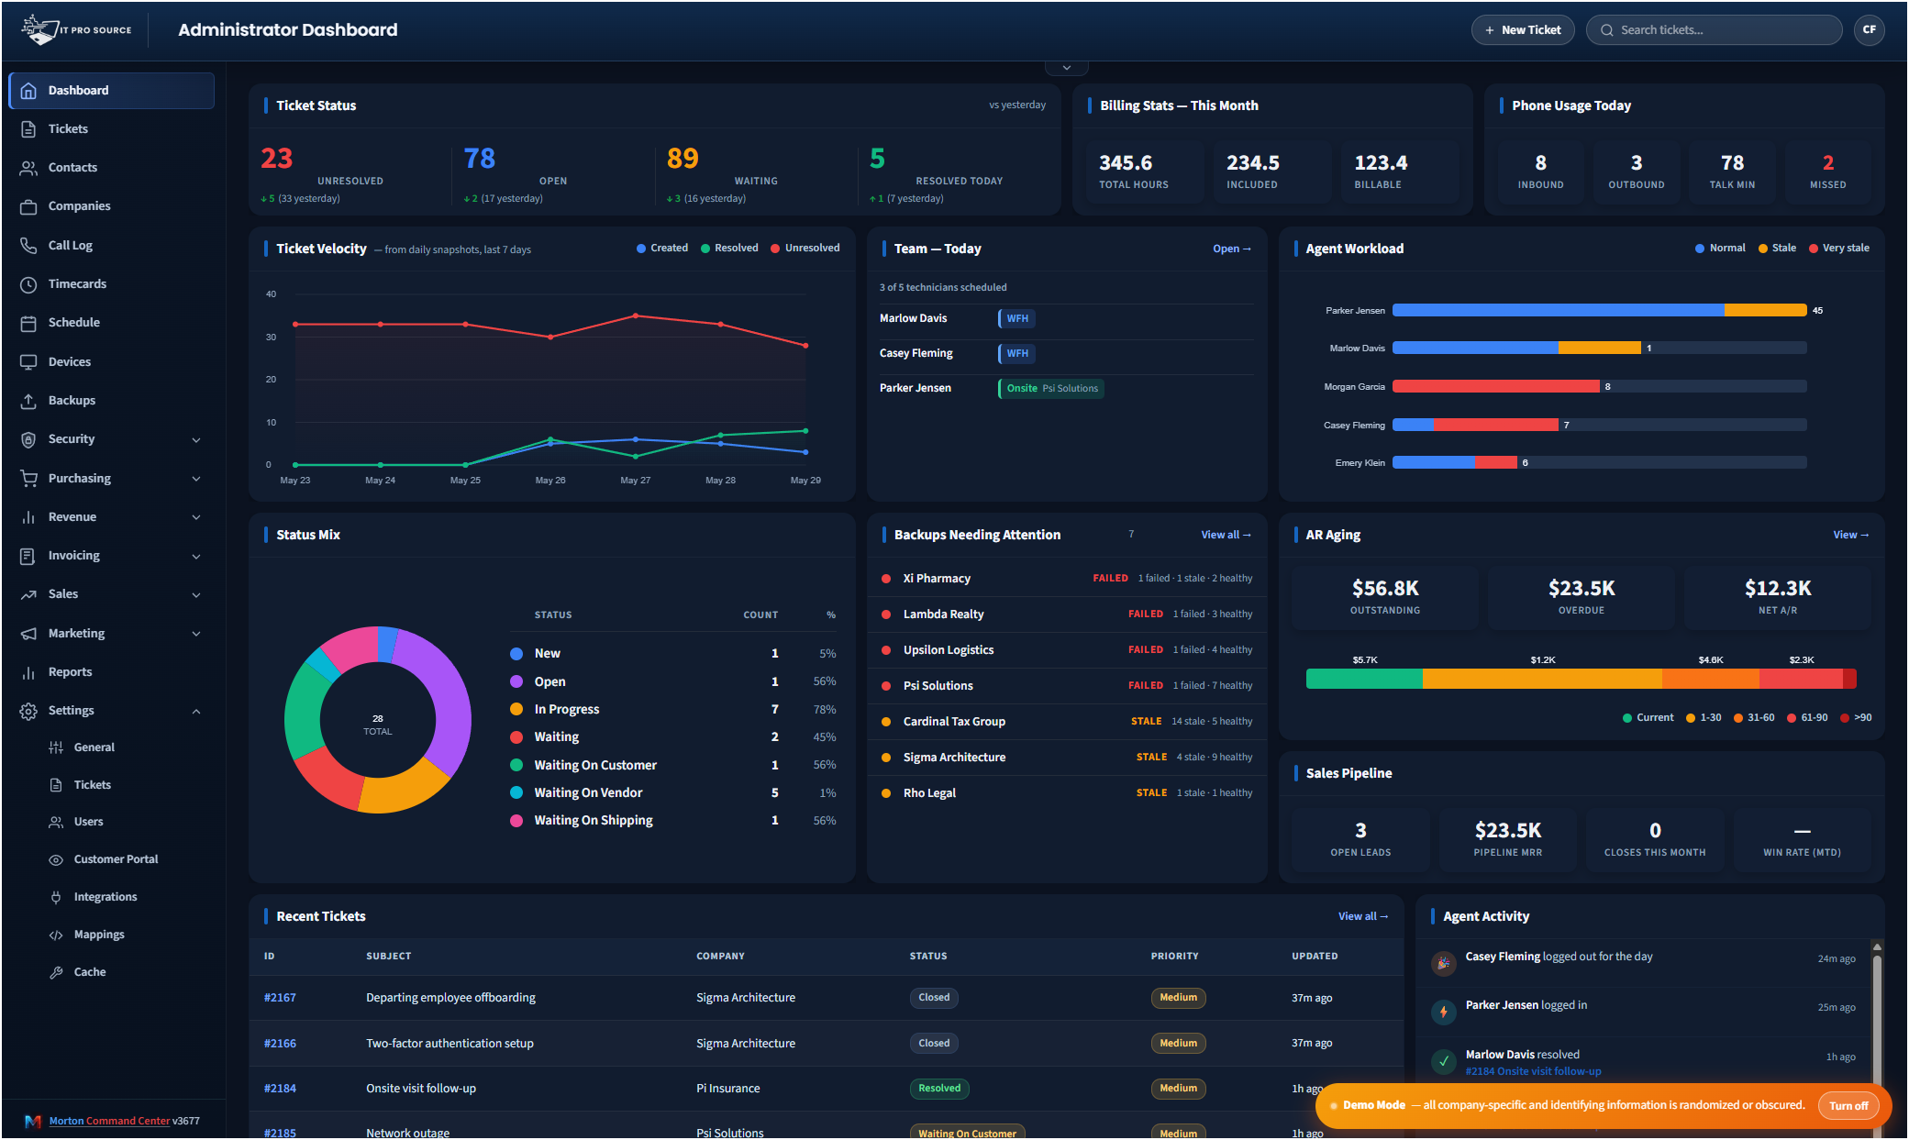Image resolution: width=1909 pixels, height=1140 pixels.
Task: Expand the Invoicing submenu chevron
Action: tap(196, 557)
